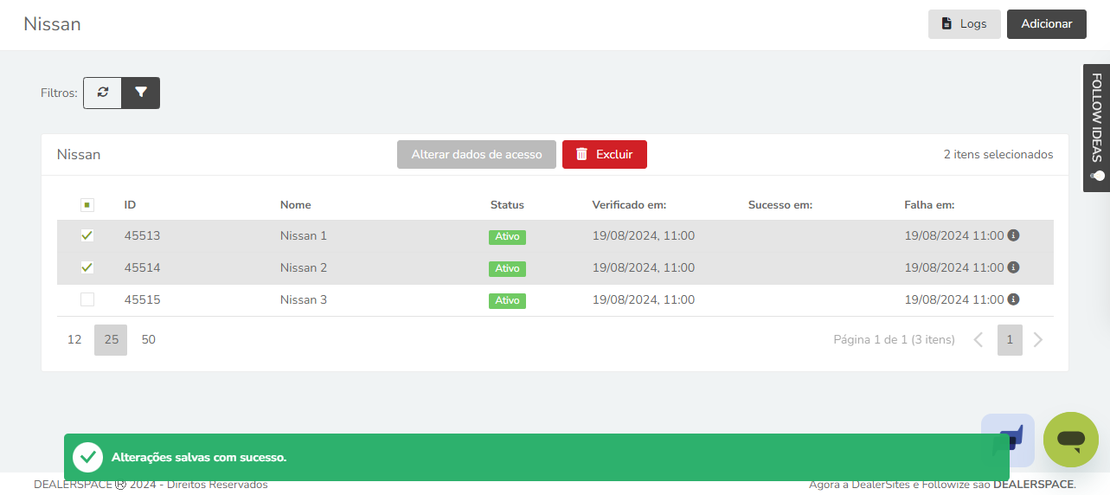Click the name Nissan 2

pos(304,267)
